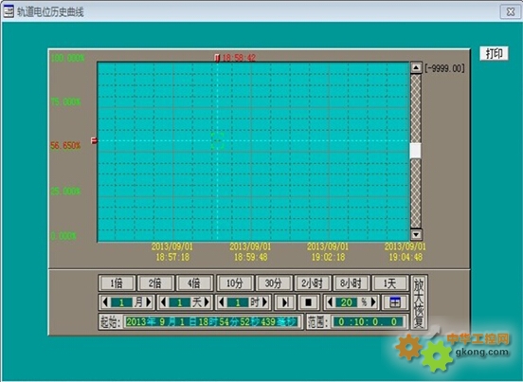Click the right arrow for month stepper

point(149,302)
